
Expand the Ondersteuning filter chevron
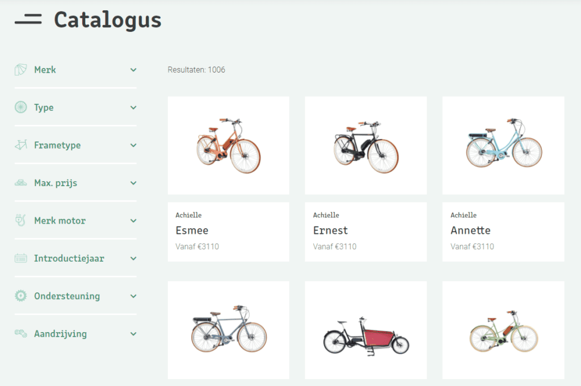coord(133,296)
